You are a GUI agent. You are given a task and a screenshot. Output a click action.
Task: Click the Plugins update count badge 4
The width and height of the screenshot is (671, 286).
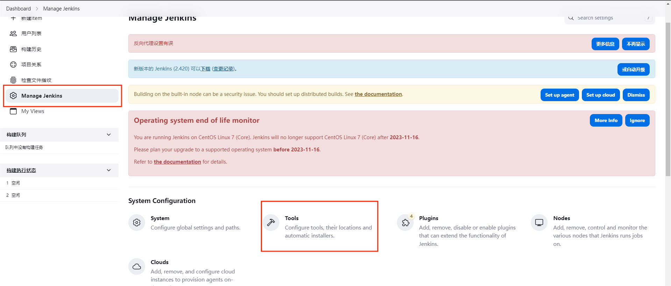click(411, 216)
